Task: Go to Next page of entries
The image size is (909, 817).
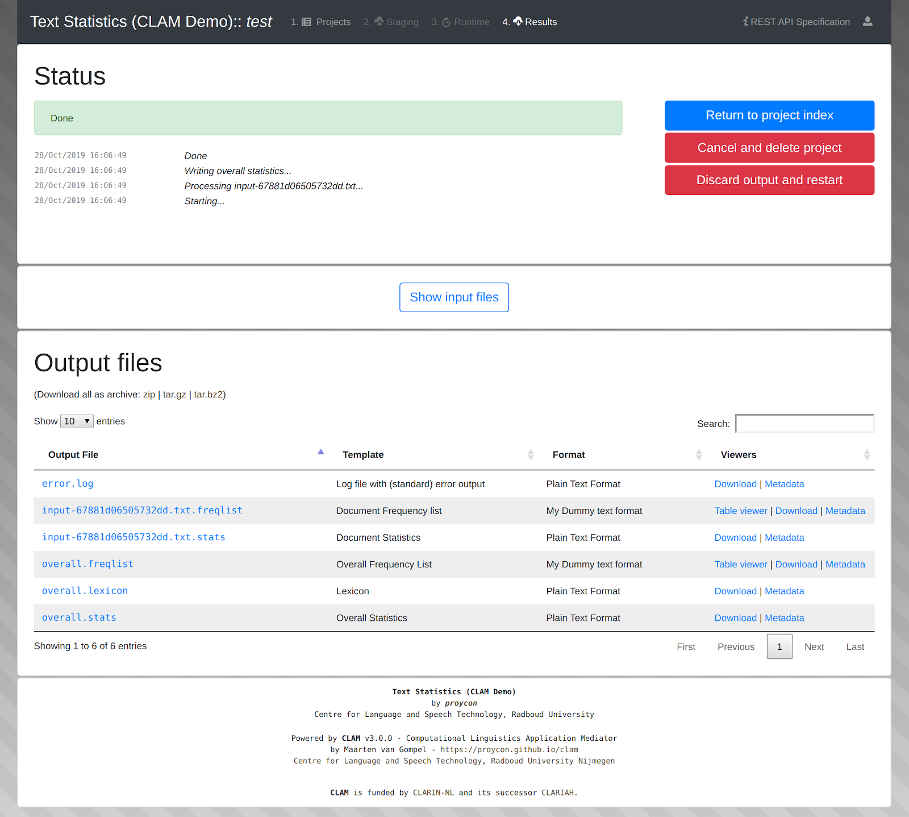Action: pos(814,647)
